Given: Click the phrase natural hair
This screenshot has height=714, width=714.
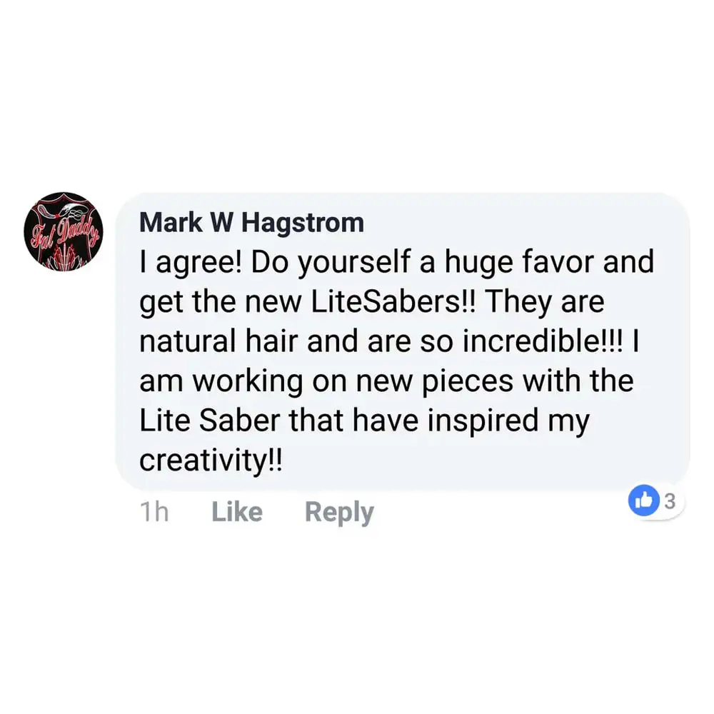Looking at the screenshot, I should (x=218, y=341).
